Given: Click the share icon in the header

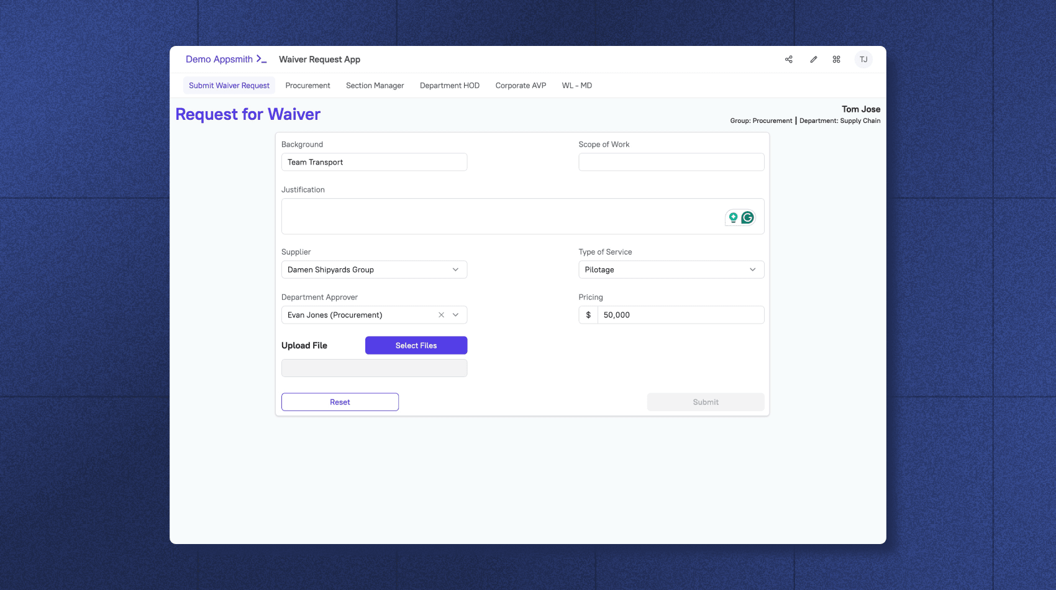Looking at the screenshot, I should click(788, 59).
